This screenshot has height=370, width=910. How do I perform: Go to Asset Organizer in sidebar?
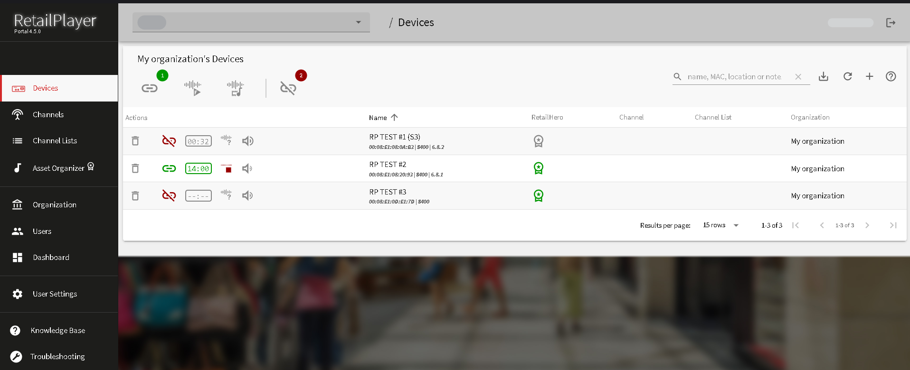[x=58, y=168]
